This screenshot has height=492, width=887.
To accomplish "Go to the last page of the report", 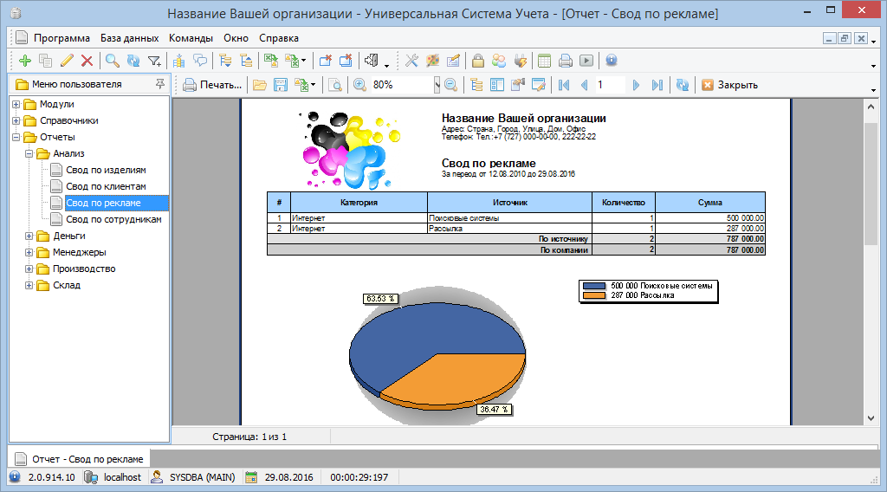I will point(657,85).
